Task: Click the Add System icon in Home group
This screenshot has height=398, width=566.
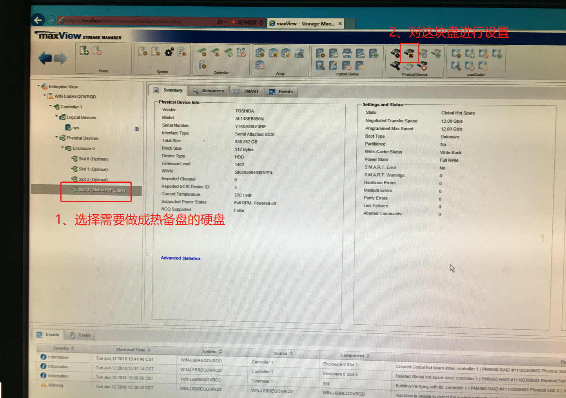Action: tap(84, 51)
